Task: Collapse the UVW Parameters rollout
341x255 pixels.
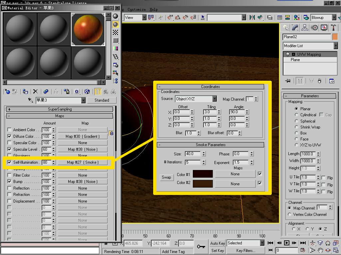Action: 310,96
